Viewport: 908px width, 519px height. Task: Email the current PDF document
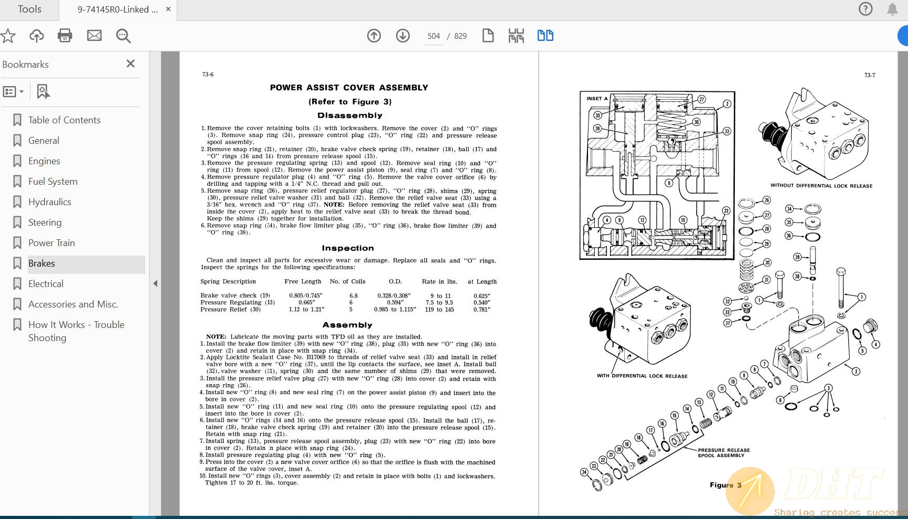[x=94, y=36]
